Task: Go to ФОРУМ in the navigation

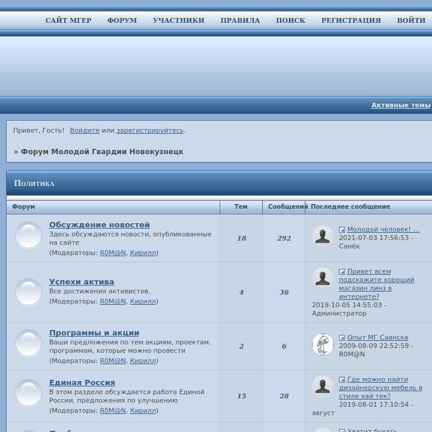Action: (x=122, y=20)
